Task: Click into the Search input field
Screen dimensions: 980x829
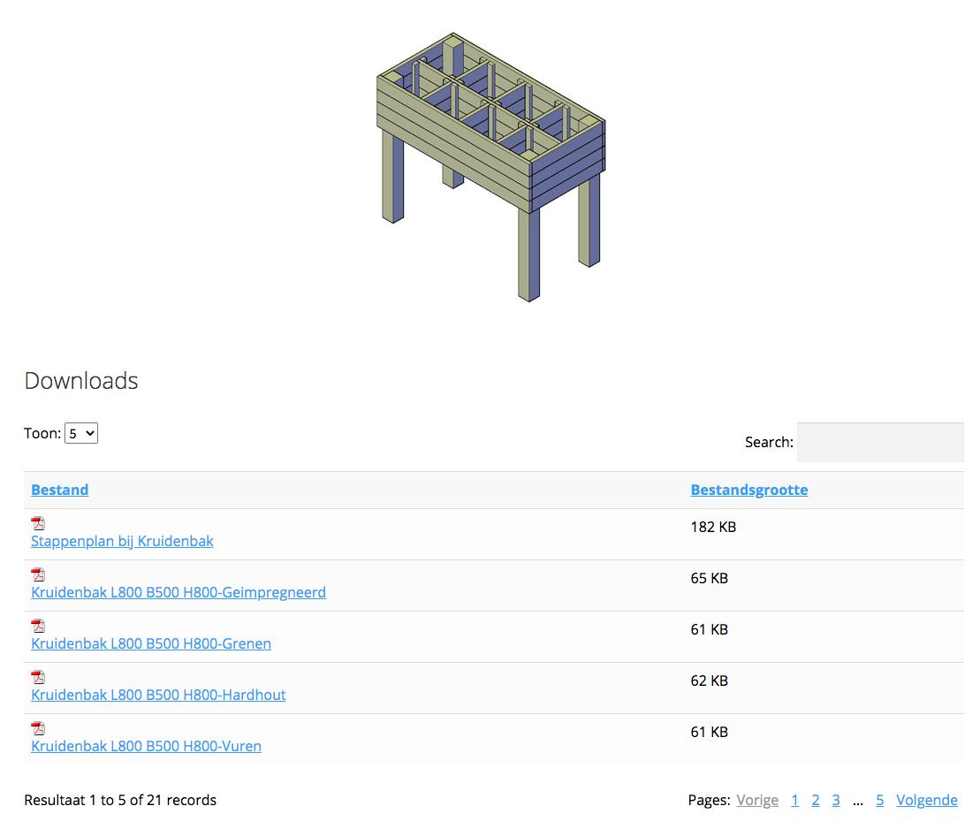Action: [x=879, y=442]
